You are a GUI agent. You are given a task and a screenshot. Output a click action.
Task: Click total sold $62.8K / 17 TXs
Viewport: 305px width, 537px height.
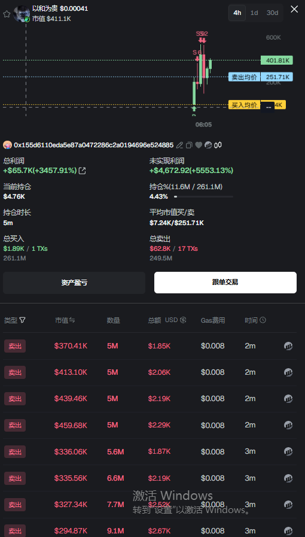point(173,248)
